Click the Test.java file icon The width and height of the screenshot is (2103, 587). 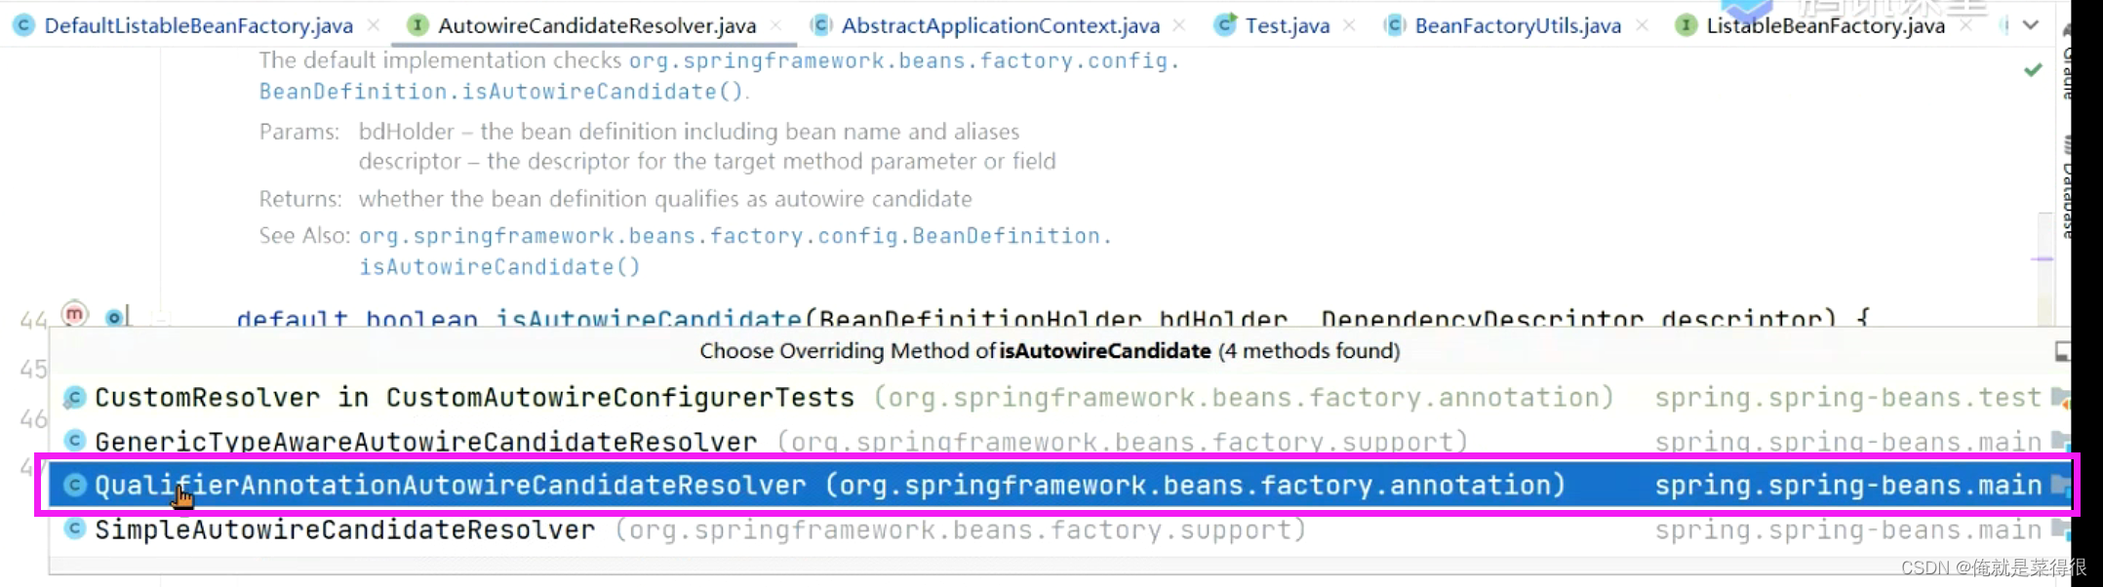pos(1225,25)
